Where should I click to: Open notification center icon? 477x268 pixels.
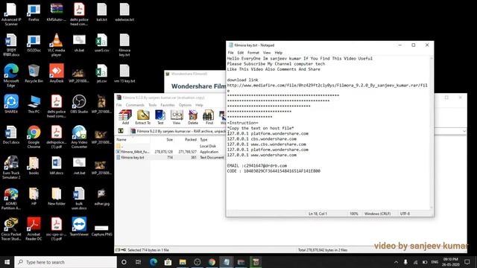tap(467, 261)
